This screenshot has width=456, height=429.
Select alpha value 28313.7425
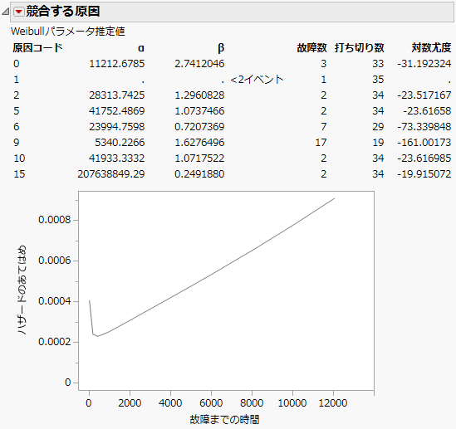click(x=116, y=95)
